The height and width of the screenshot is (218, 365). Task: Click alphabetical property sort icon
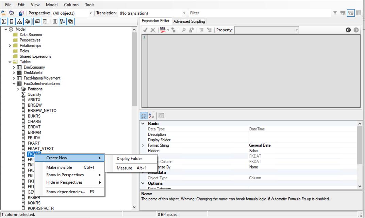(x=151, y=115)
